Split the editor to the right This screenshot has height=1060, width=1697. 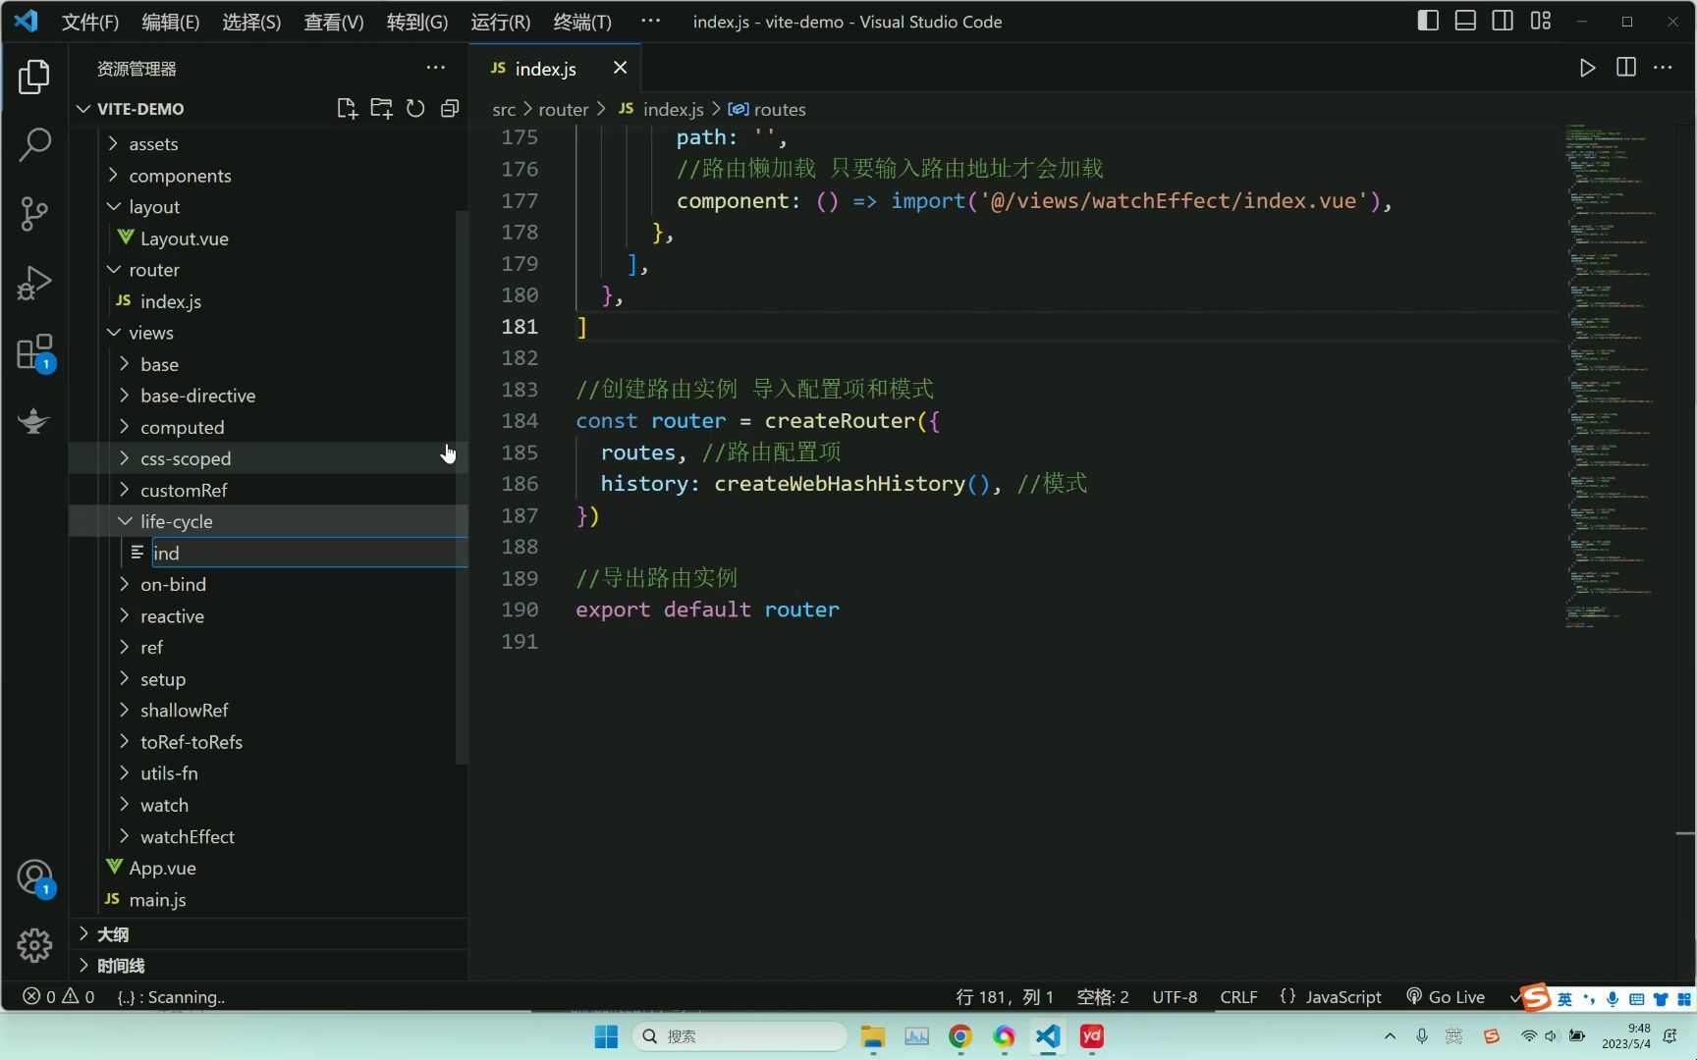1626,68
